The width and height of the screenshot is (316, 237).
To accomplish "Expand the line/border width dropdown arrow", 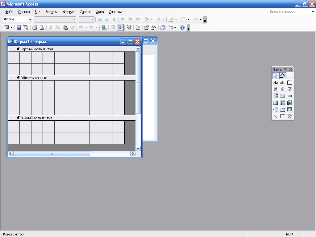I will coord(189,19).
